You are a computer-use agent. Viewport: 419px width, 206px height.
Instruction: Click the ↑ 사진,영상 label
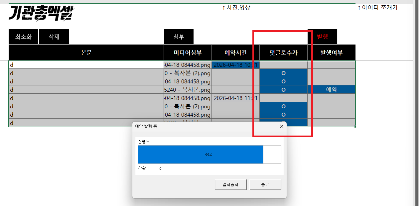(236, 8)
